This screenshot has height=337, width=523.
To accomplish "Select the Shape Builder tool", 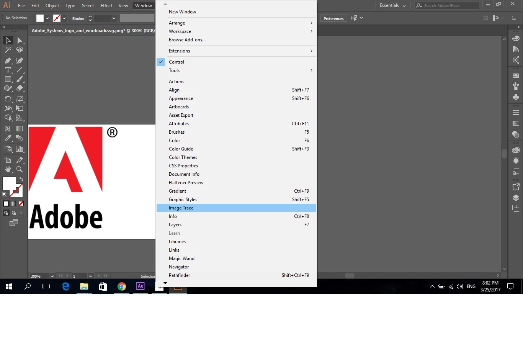I will tap(8, 118).
